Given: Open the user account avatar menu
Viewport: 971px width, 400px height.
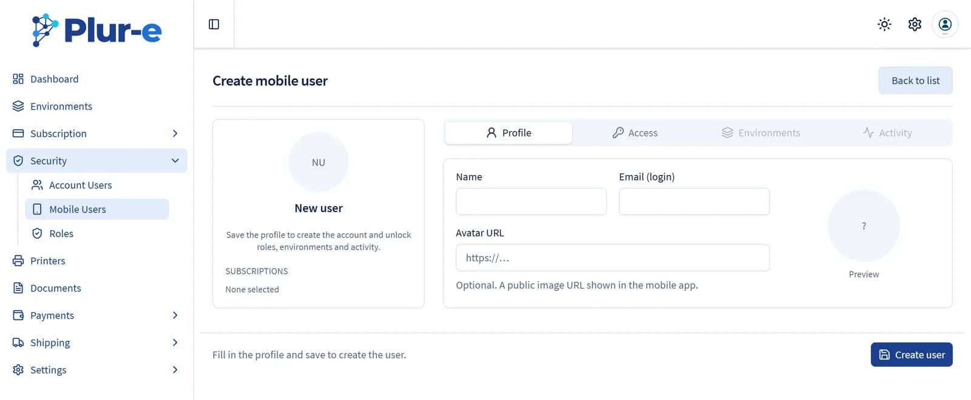Looking at the screenshot, I should click(945, 24).
